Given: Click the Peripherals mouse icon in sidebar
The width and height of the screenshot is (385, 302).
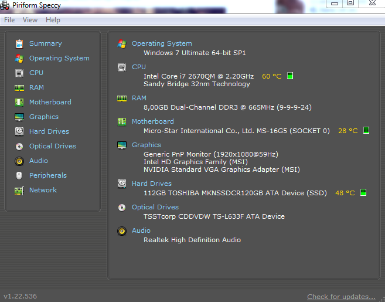Looking at the screenshot, I should (19, 175).
